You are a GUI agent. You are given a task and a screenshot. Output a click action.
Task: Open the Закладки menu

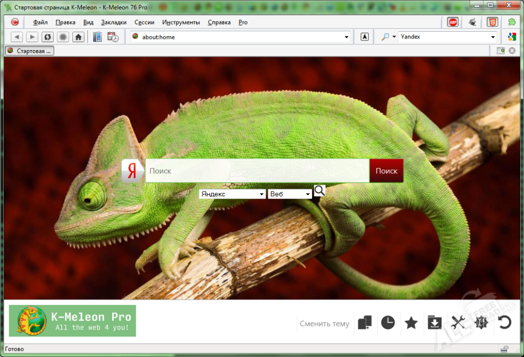(x=114, y=23)
